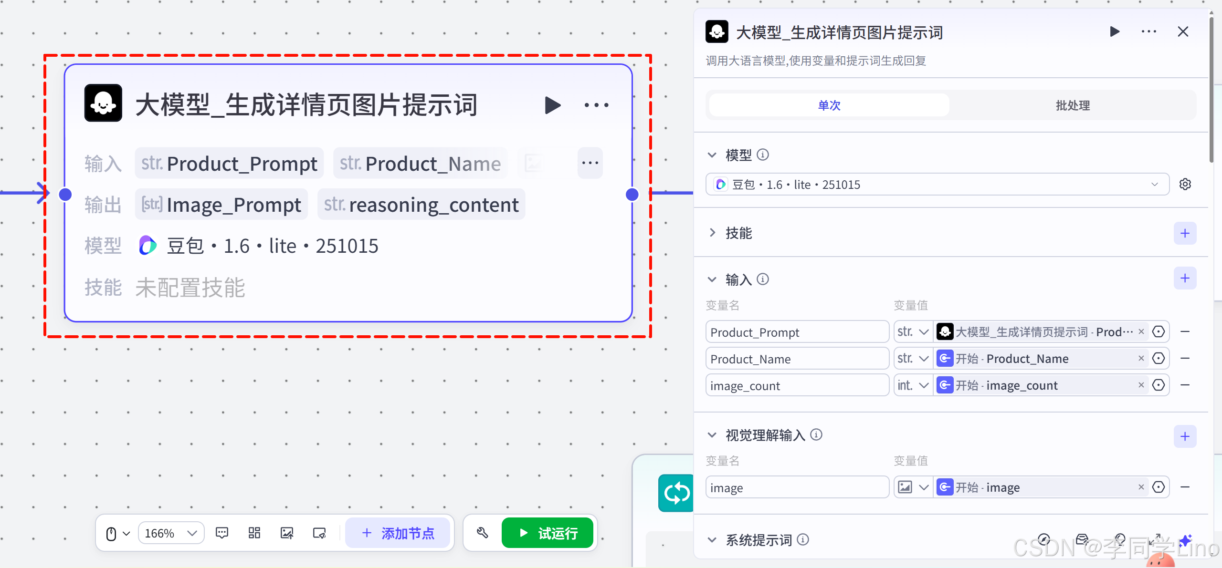Collapse the 视觉理解输入 section

point(712,435)
